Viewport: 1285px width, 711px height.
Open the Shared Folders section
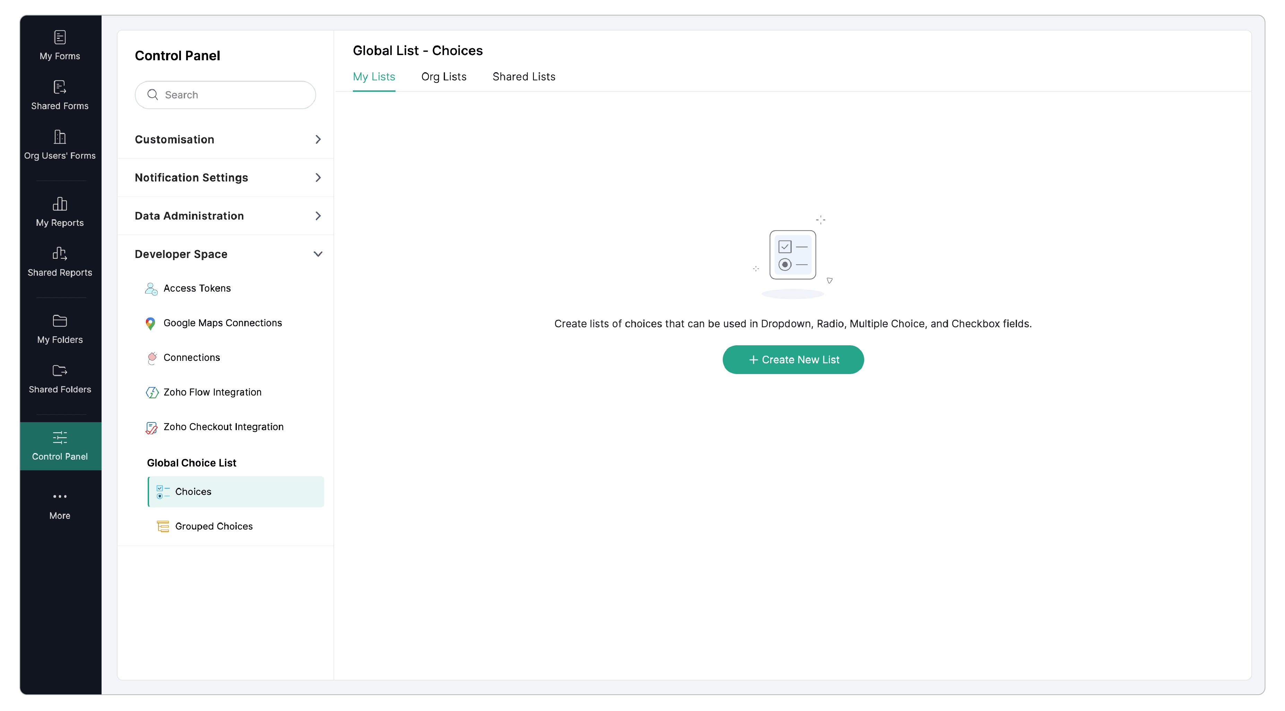coord(60,379)
